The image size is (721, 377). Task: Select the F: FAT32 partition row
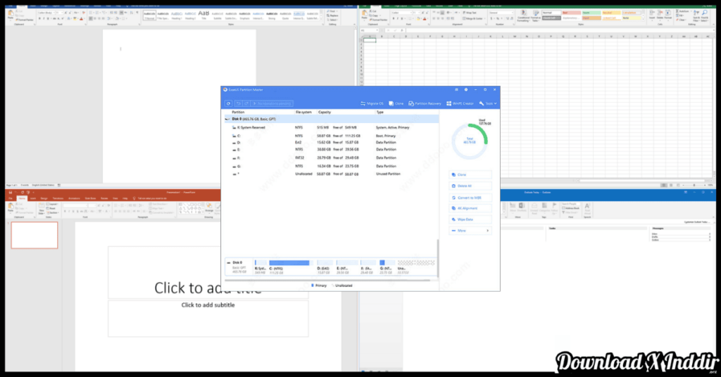click(x=331, y=158)
